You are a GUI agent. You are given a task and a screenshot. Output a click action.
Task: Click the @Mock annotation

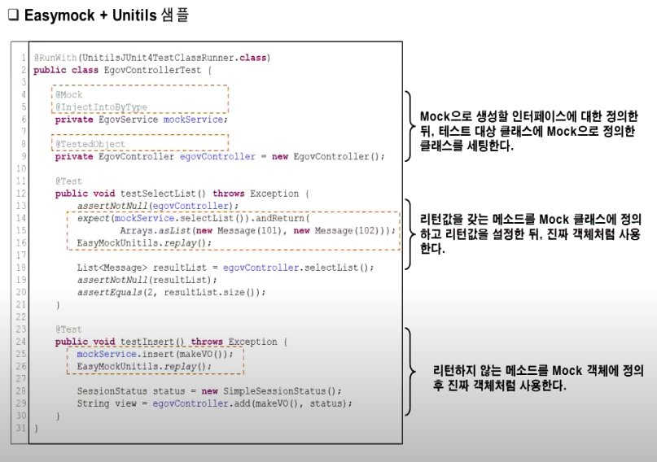(68, 94)
